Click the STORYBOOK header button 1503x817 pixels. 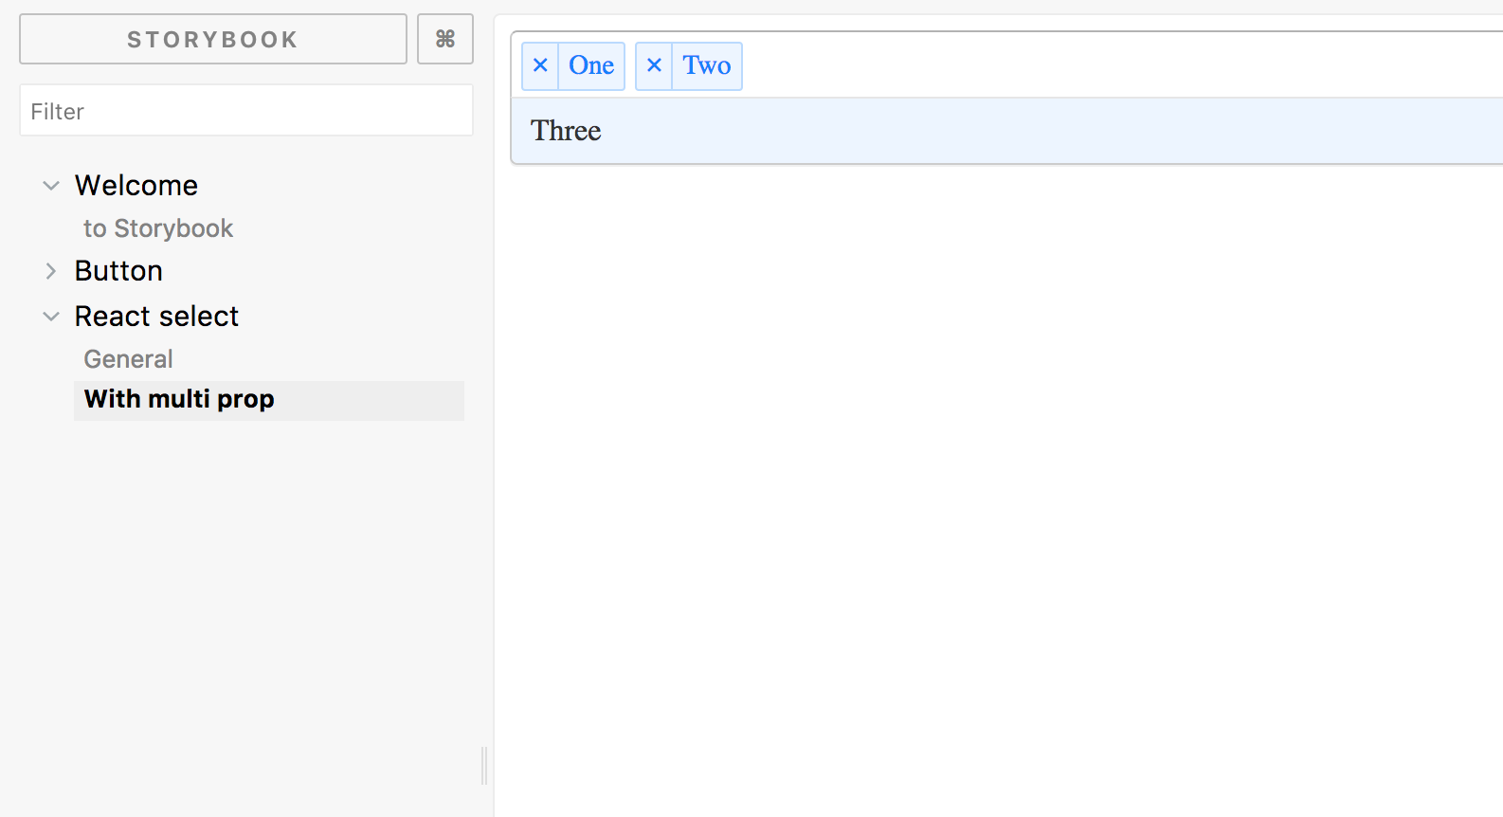click(x=213, y=39)
